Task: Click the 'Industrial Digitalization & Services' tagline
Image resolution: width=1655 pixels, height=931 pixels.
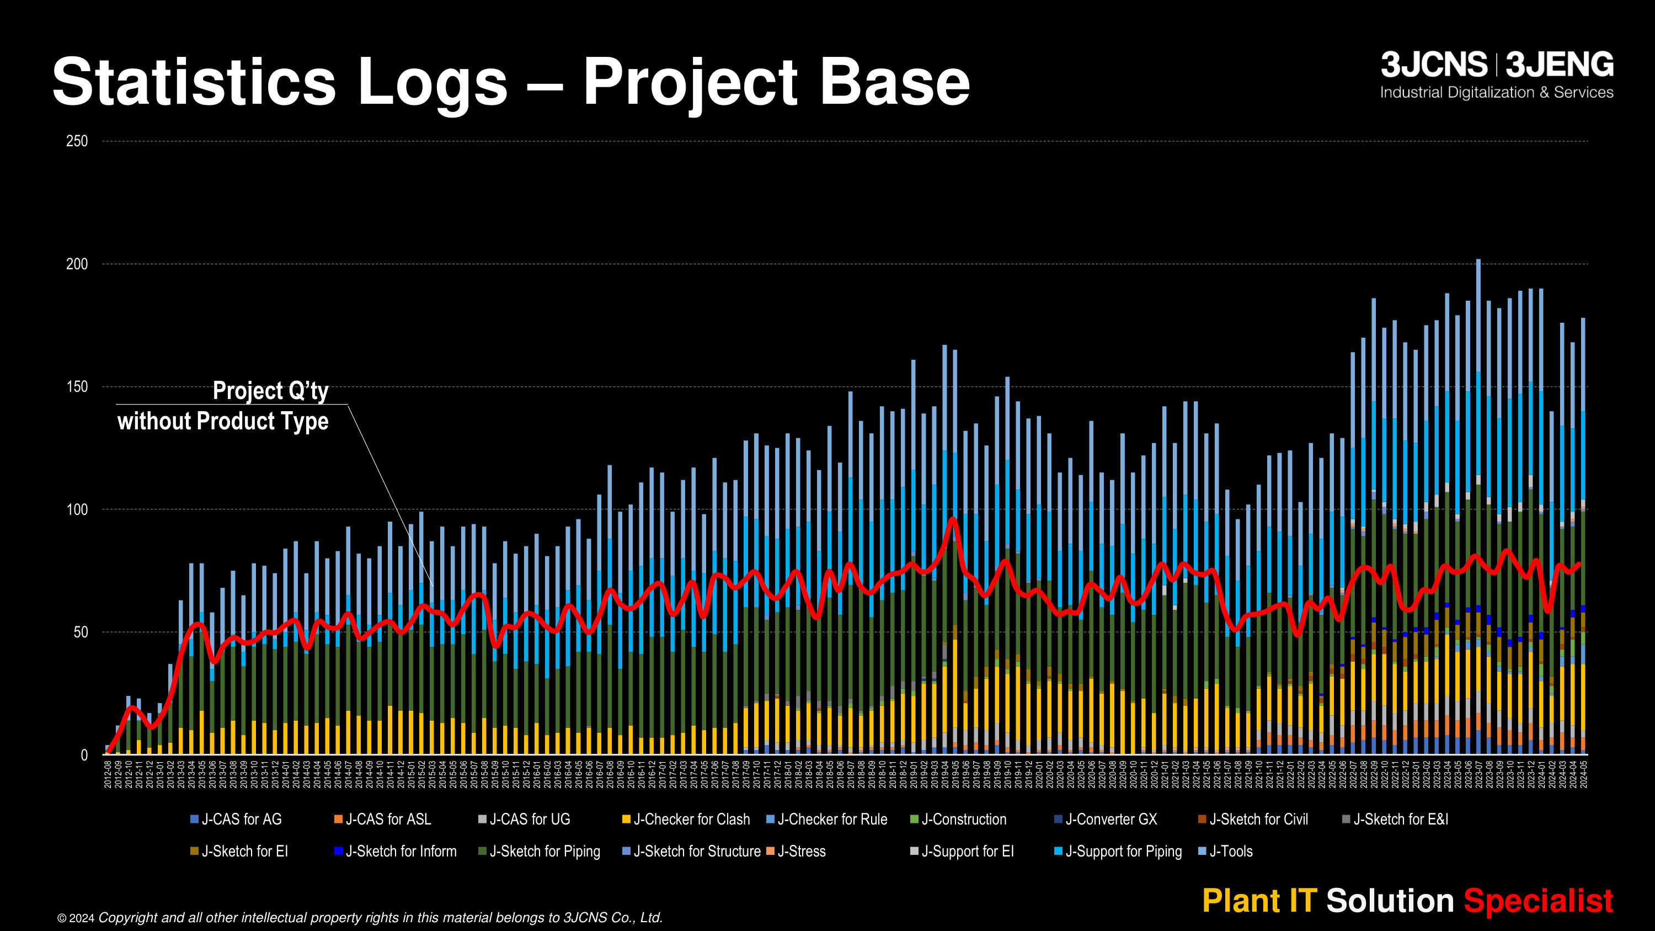Action: coord(1497,93)
